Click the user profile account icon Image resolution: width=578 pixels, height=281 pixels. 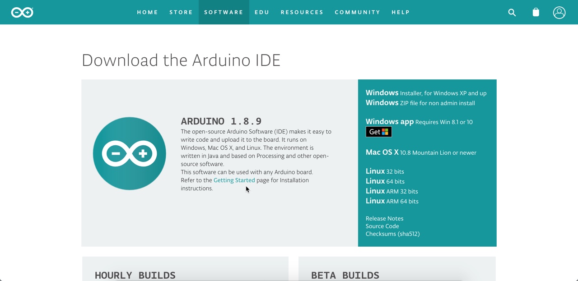tap(559, 12)
